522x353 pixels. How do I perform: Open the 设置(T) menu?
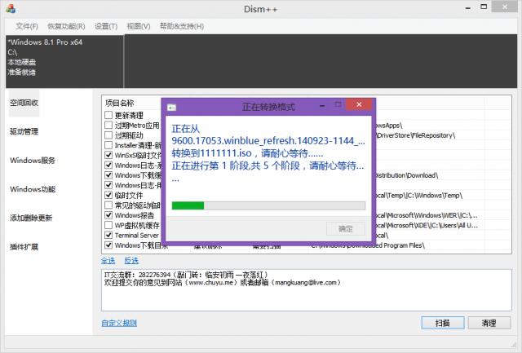[106, 26]
